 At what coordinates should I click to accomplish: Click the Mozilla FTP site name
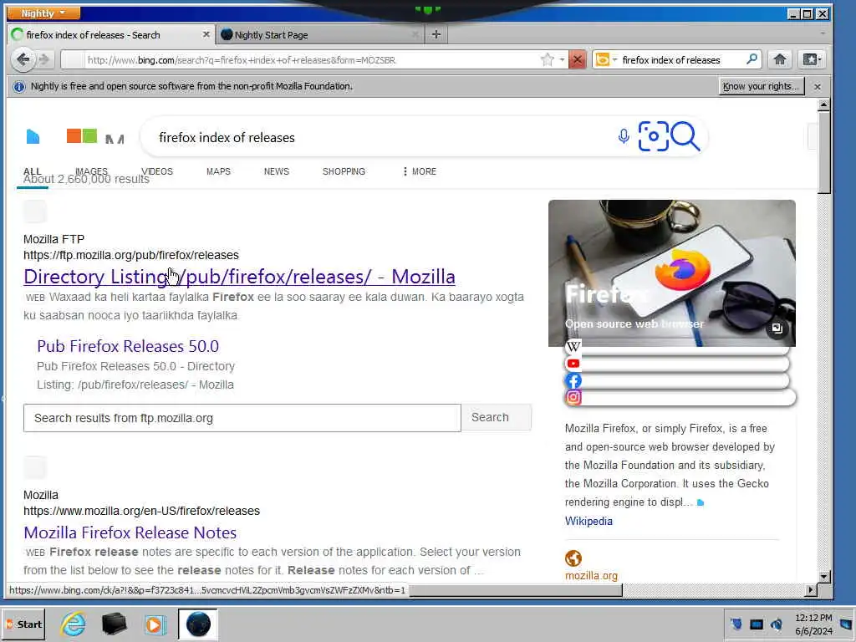pyautogui.click(x=54, y=239)
